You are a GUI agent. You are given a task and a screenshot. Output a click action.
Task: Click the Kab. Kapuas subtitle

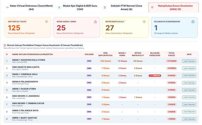[x=17, y=106]
